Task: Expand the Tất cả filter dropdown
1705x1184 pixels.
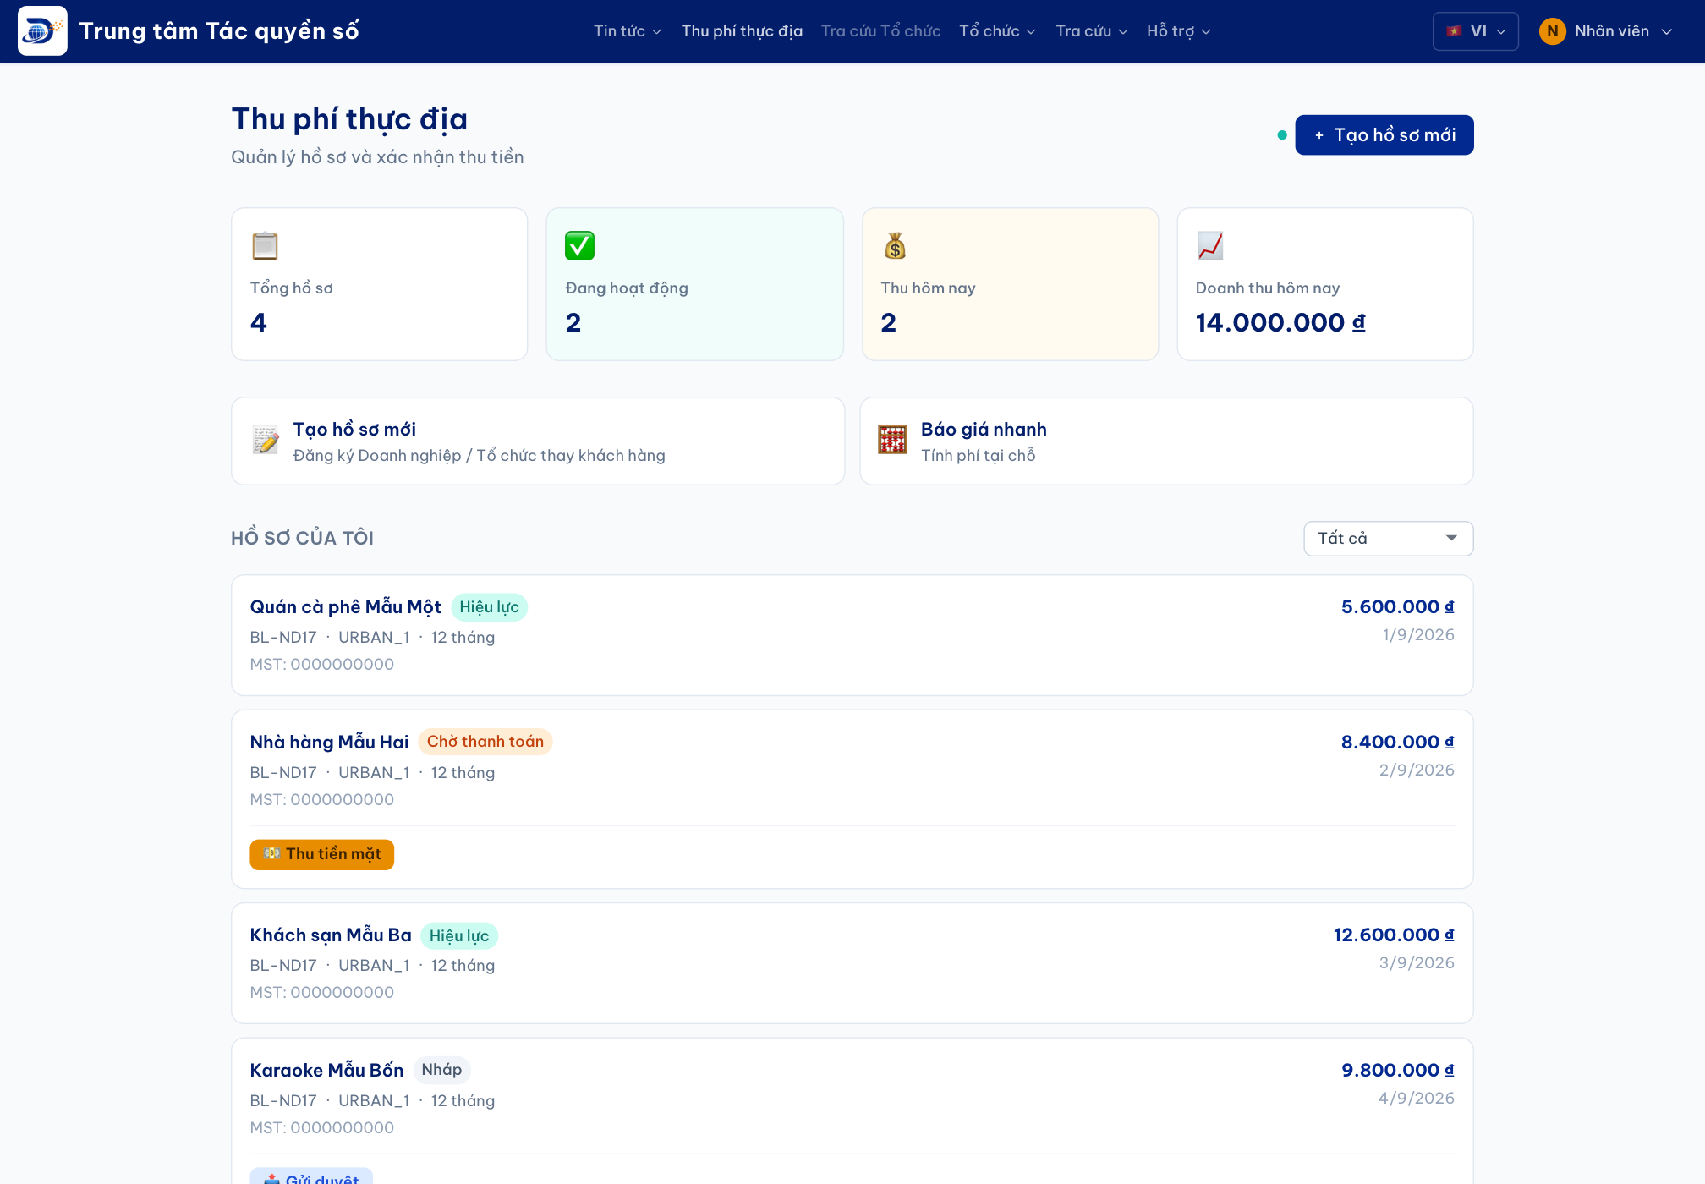Action: click(x=1388, y=539)
